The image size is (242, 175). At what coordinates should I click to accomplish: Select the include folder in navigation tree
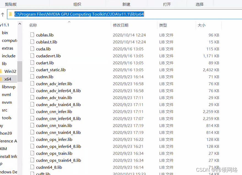(9, 56)
